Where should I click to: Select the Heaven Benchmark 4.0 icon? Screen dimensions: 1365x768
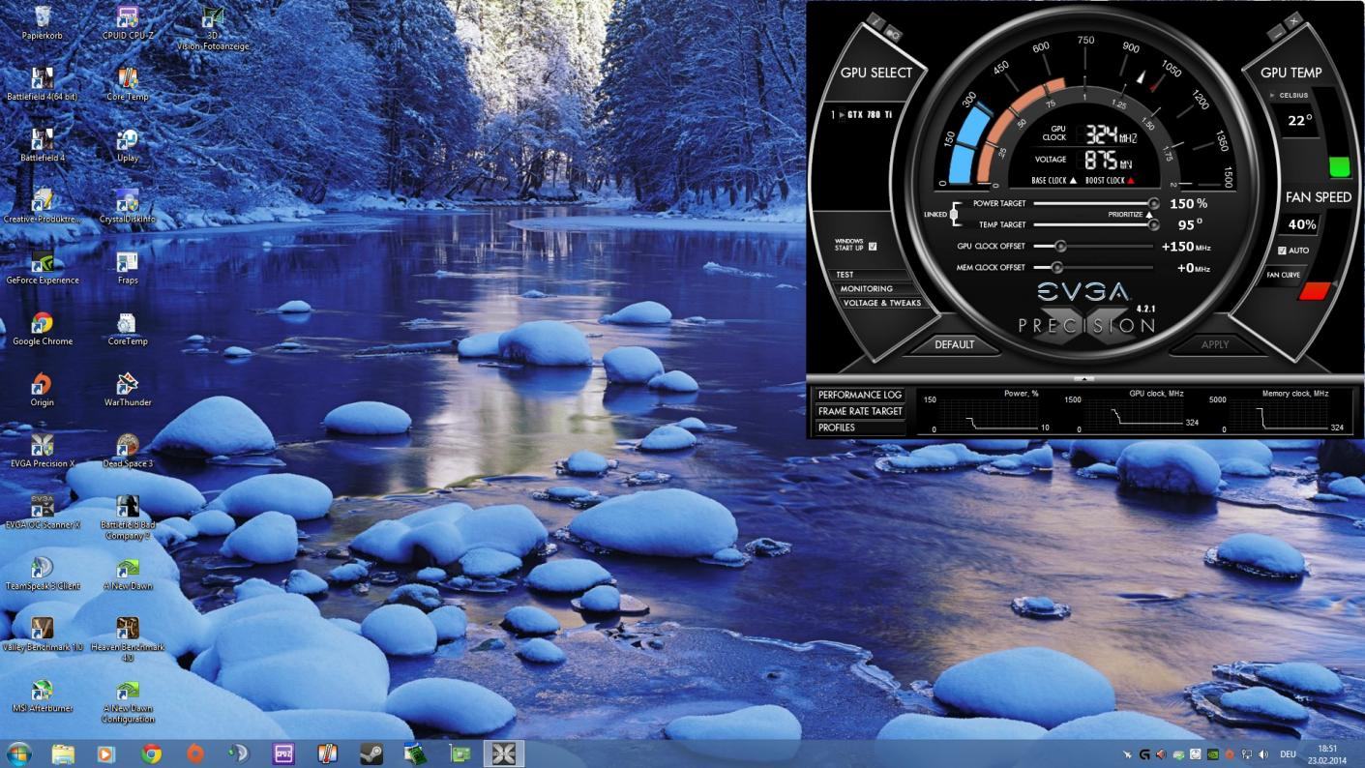pyautogui.click(x=128, y=639)
